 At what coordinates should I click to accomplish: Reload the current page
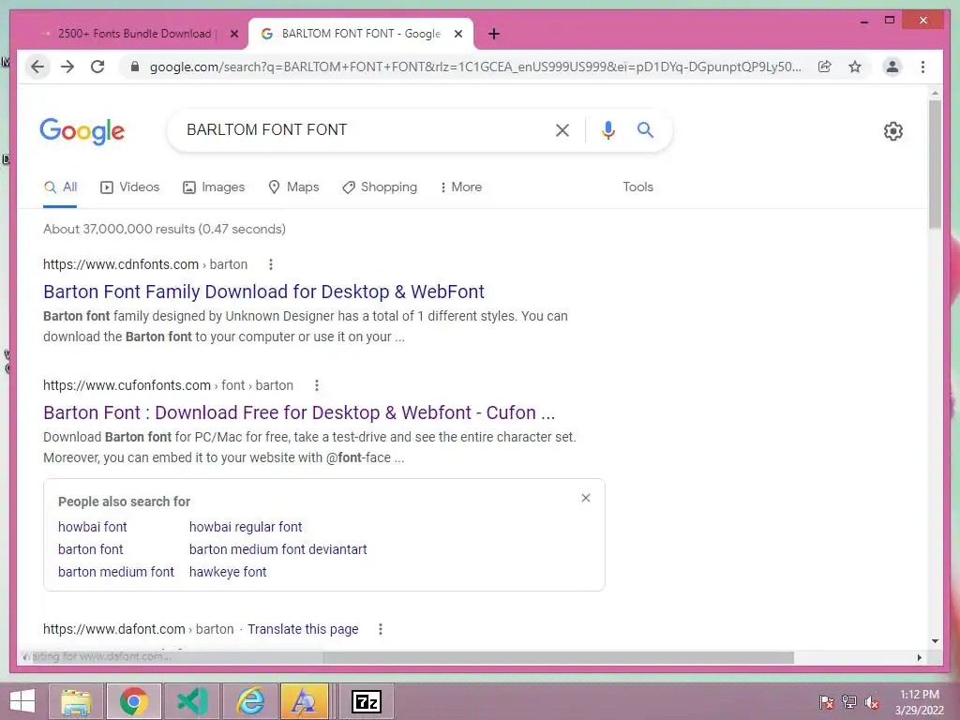point(97,67)
